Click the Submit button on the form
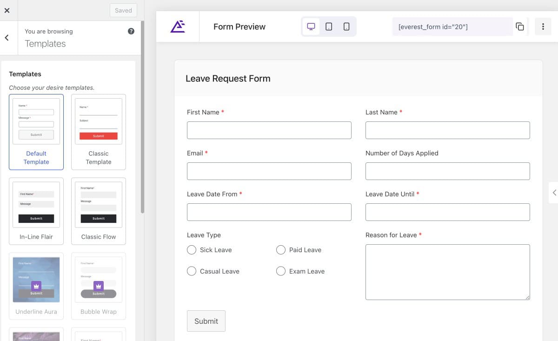This screenshot has height=341, width=558. [206, 321]
